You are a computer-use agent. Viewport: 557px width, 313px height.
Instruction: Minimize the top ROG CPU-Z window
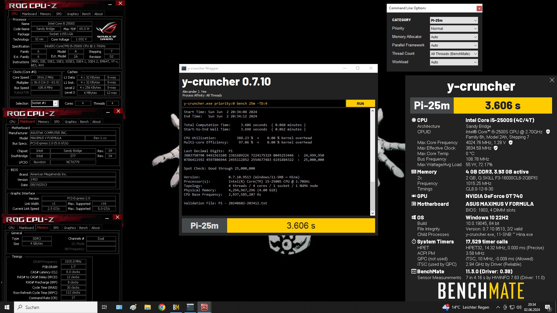coord(110,4)
